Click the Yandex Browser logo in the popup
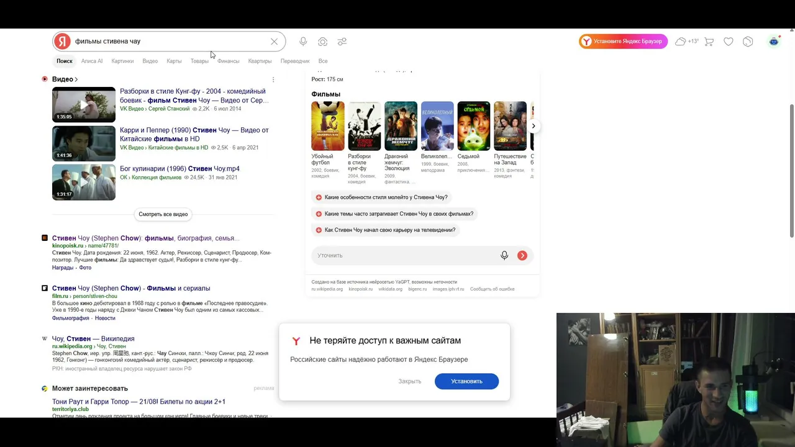The image size is (795, 447). tap(296, 341)
